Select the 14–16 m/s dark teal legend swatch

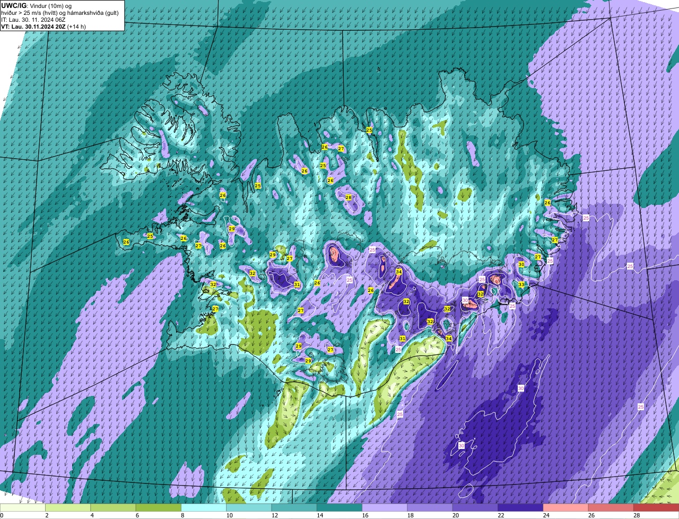click(x=339, y=507)
